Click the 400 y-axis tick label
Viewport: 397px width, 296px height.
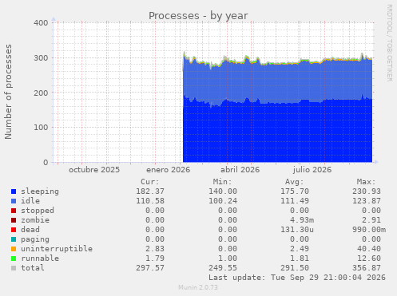coord(41,23)
